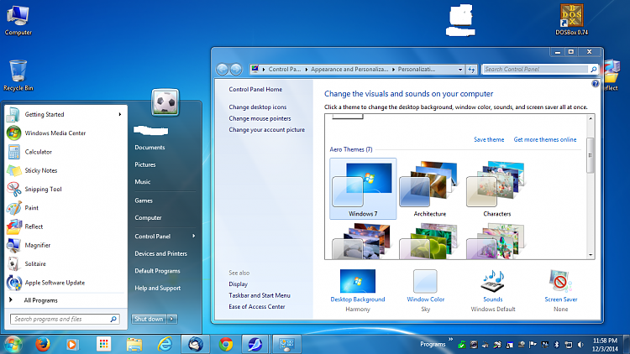Open the Thunderbird taskbar icon
This screenshot has width=630, height=354.
point(196,345)
